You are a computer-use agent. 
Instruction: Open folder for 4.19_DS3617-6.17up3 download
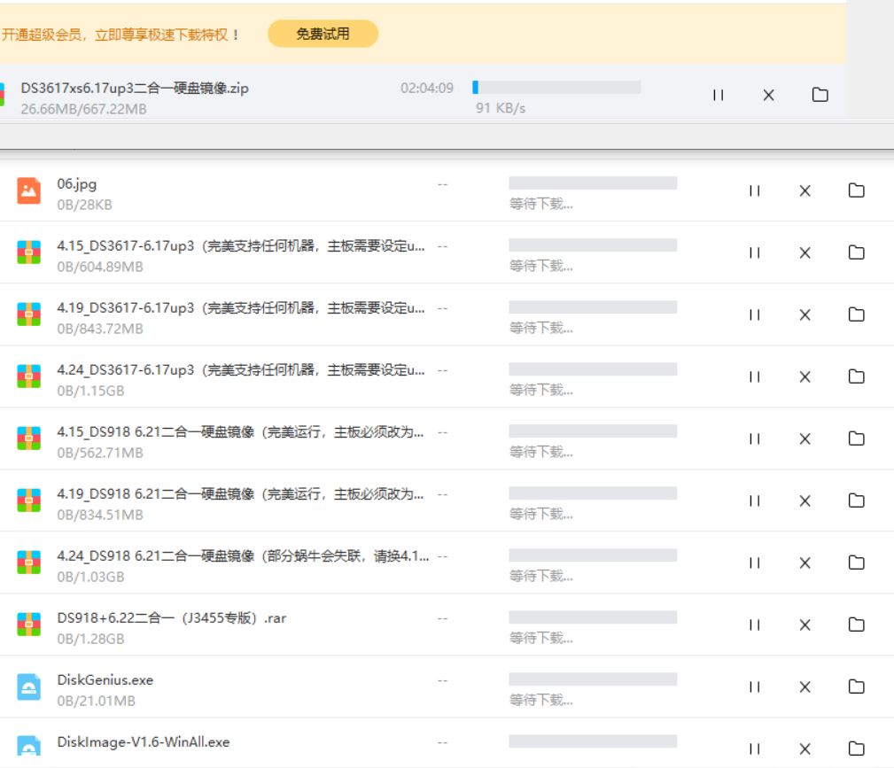pos(857,314)
